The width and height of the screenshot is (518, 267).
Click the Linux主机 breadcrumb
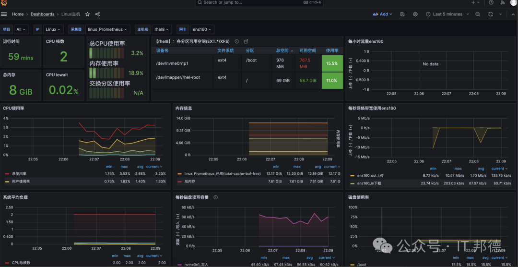coord(71,14)
